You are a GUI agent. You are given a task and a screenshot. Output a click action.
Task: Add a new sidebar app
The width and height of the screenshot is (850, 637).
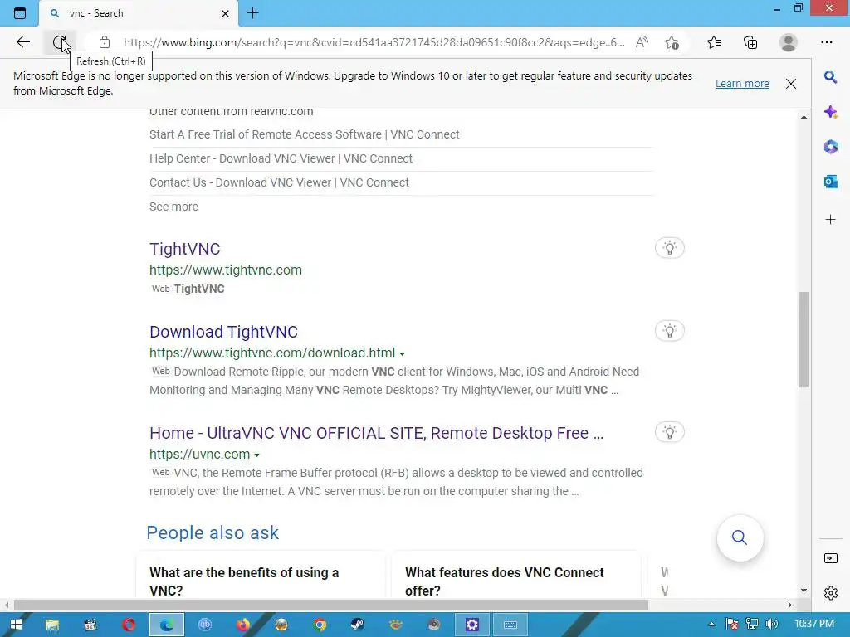(x=830, y=219)
